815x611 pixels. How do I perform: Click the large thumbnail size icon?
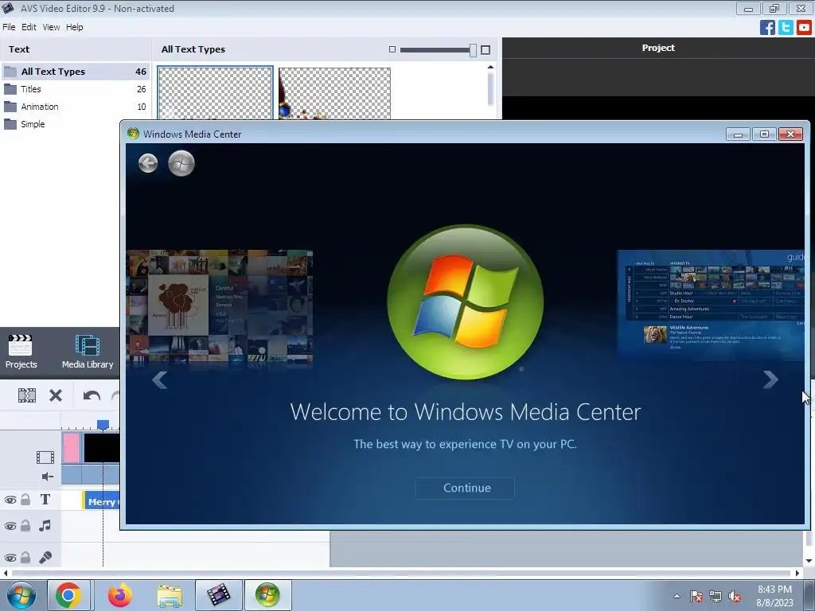[485, 50]
